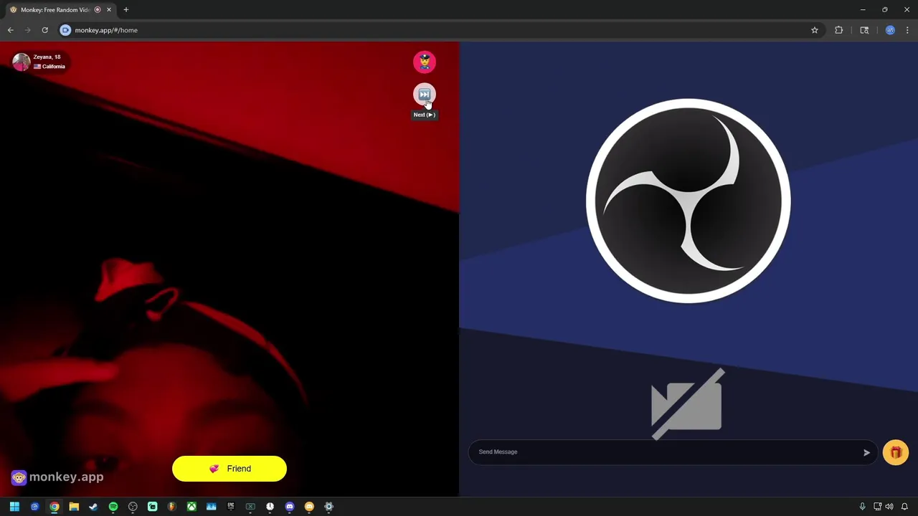Open Xbox app from the taskbar

pos(191,507)
